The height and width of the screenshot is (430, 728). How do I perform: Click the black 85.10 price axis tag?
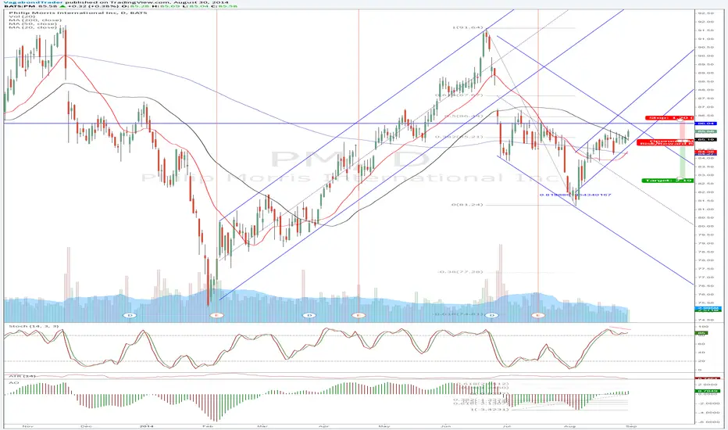tap(705, 139)
